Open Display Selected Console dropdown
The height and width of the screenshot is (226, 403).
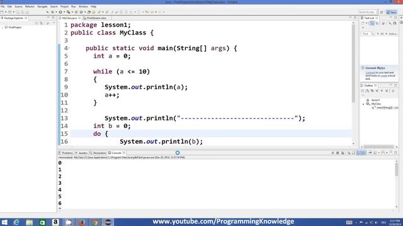[379, 153]
